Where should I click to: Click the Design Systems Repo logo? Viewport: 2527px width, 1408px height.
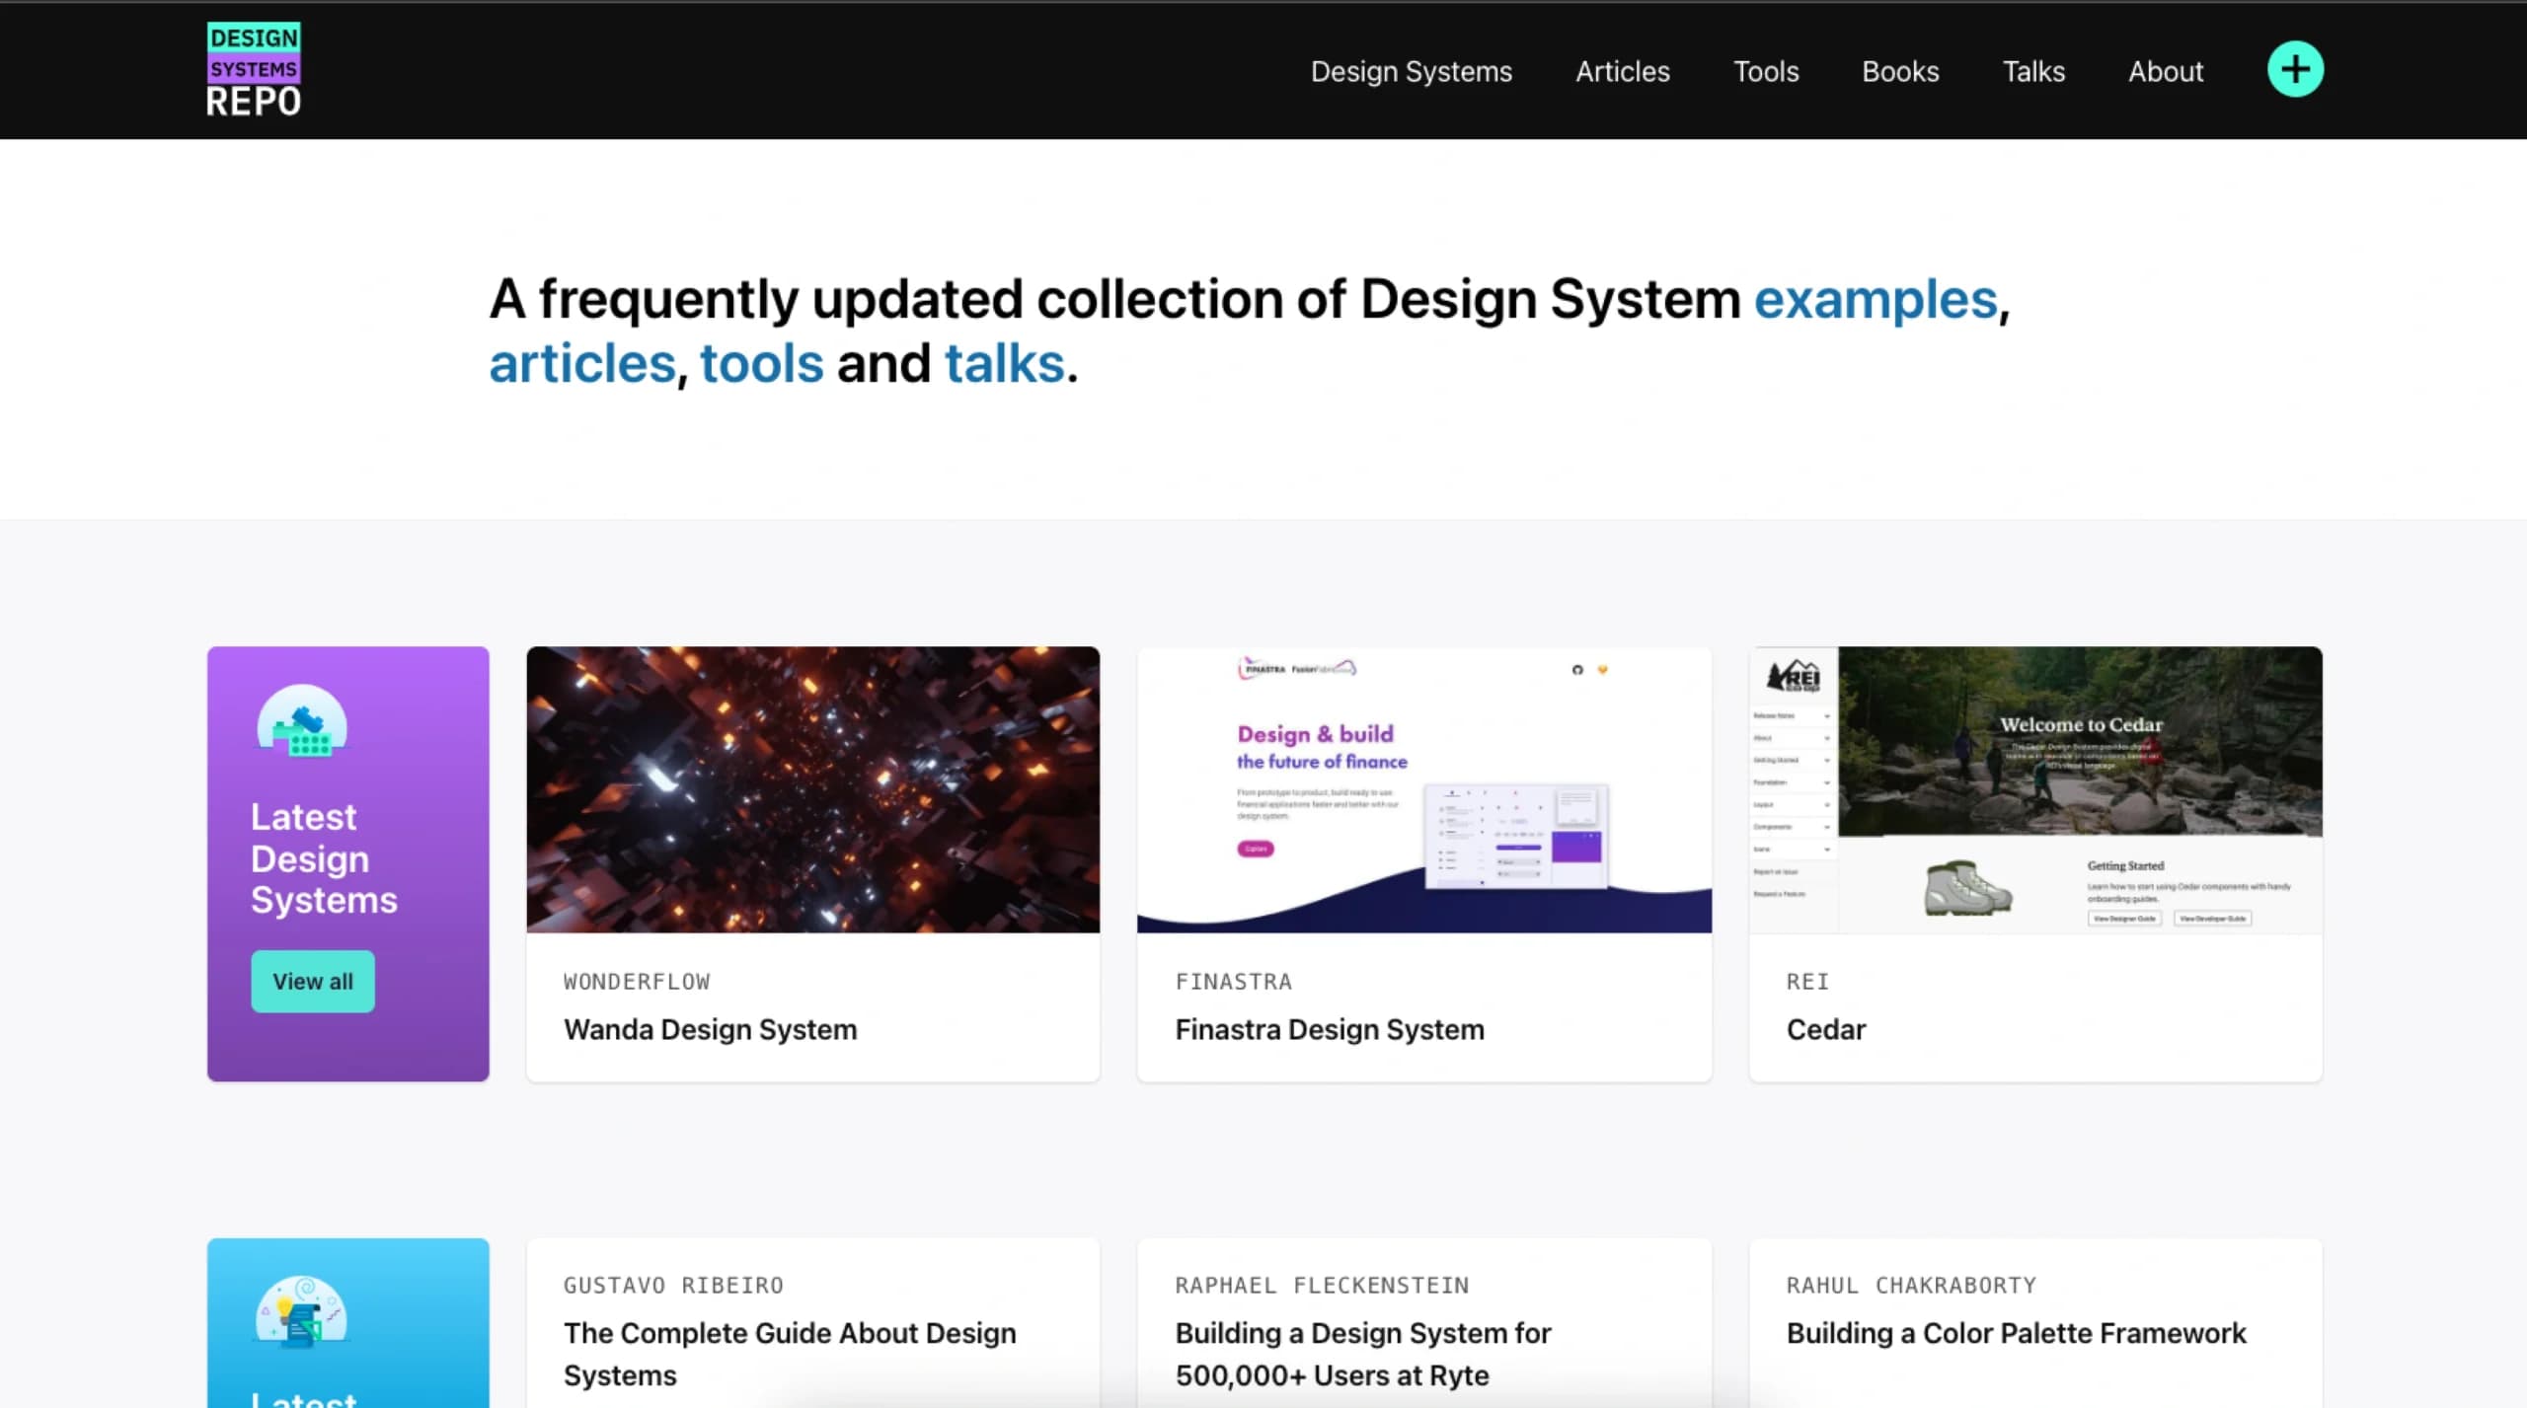click(253, 67)
